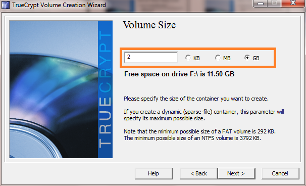Proceed with the Next > button

(x=236, y=173)
